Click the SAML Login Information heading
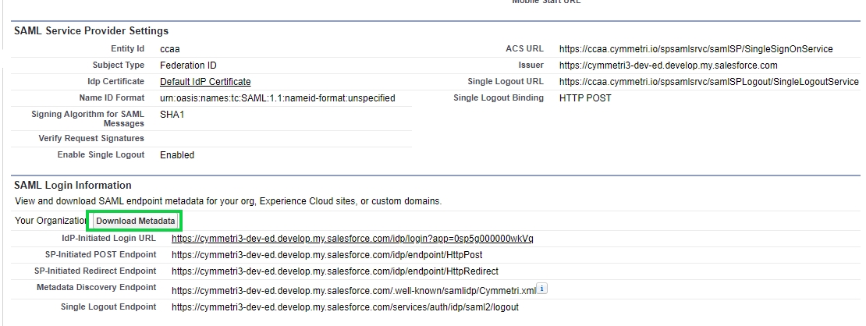This screenshot has height=326, width=866. tap(73, 186)
